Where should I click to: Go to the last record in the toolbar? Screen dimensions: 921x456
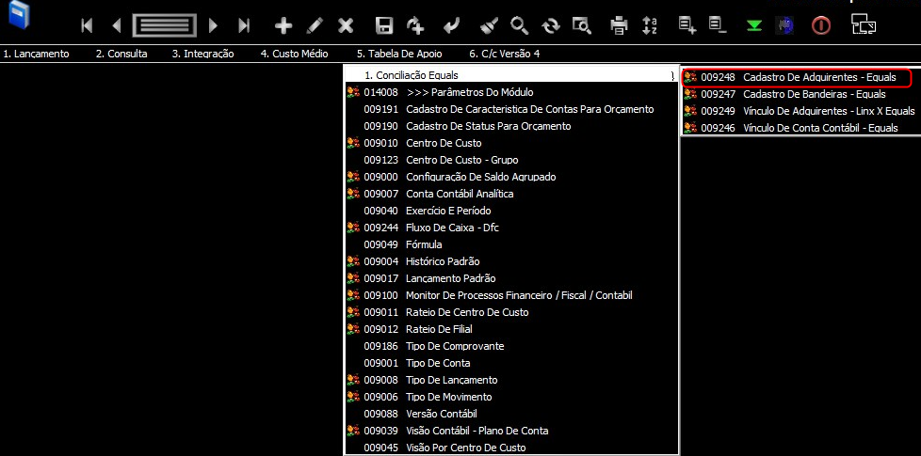(244, 25)
